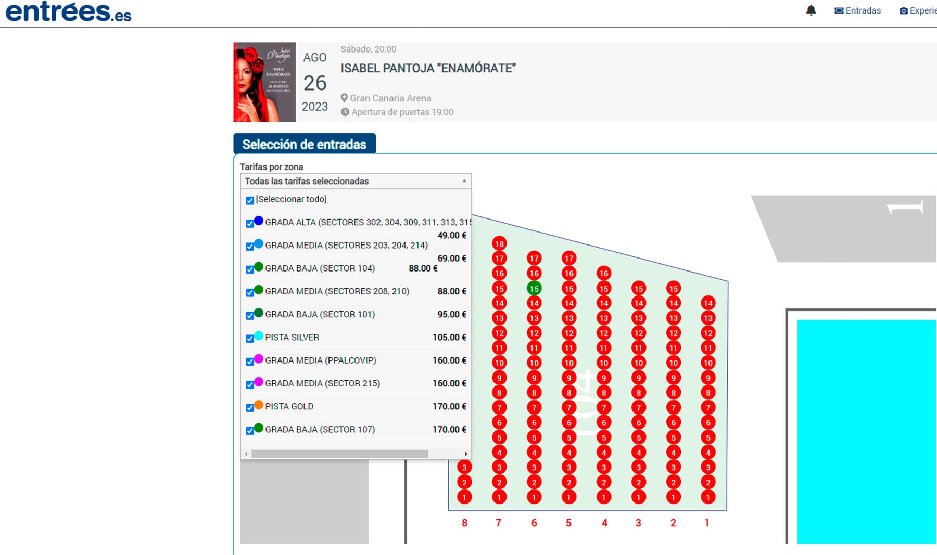937x555 pixels.
Task: Uncheck the PISTA SILVER checkbox
Action: click(x=250, y=338)
